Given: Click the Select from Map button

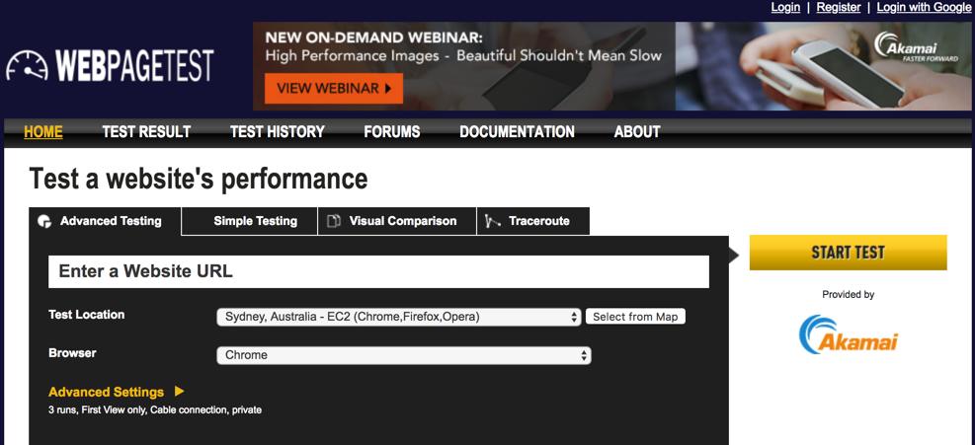Looking at the screenshot, I should coord(635,317).
